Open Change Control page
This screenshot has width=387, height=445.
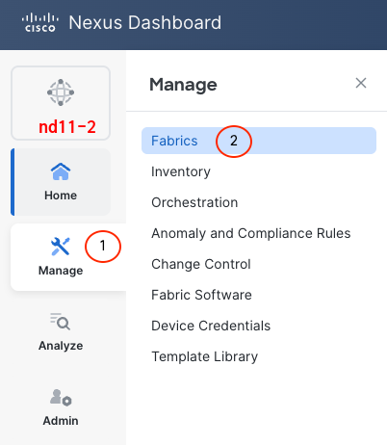tap(201, 264)
